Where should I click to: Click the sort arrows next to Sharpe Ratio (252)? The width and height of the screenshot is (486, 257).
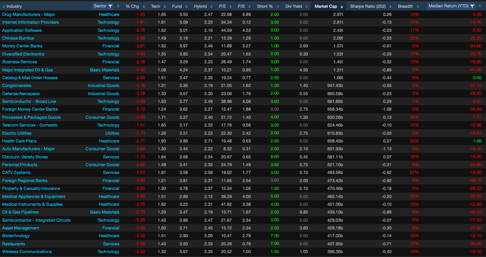point(391,6)
